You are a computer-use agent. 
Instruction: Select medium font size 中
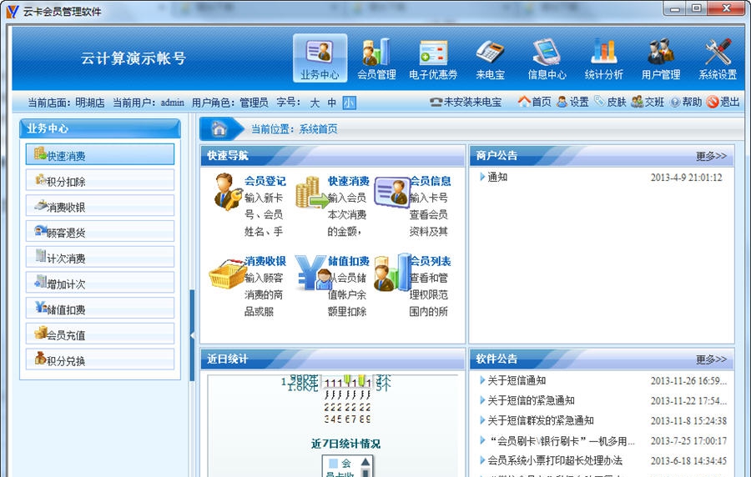331,103
